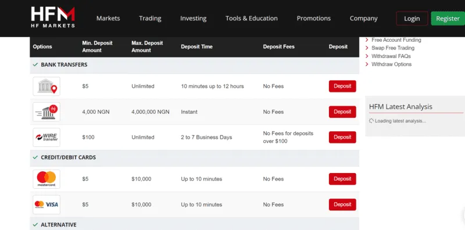
Task: Click the '2 to 7 Business Days' cell
Action: 206,137
